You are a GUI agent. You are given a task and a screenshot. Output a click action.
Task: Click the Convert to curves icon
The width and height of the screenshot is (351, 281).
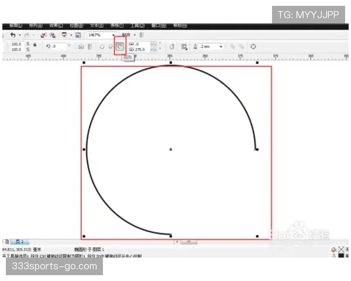click(x=253, y=46)
